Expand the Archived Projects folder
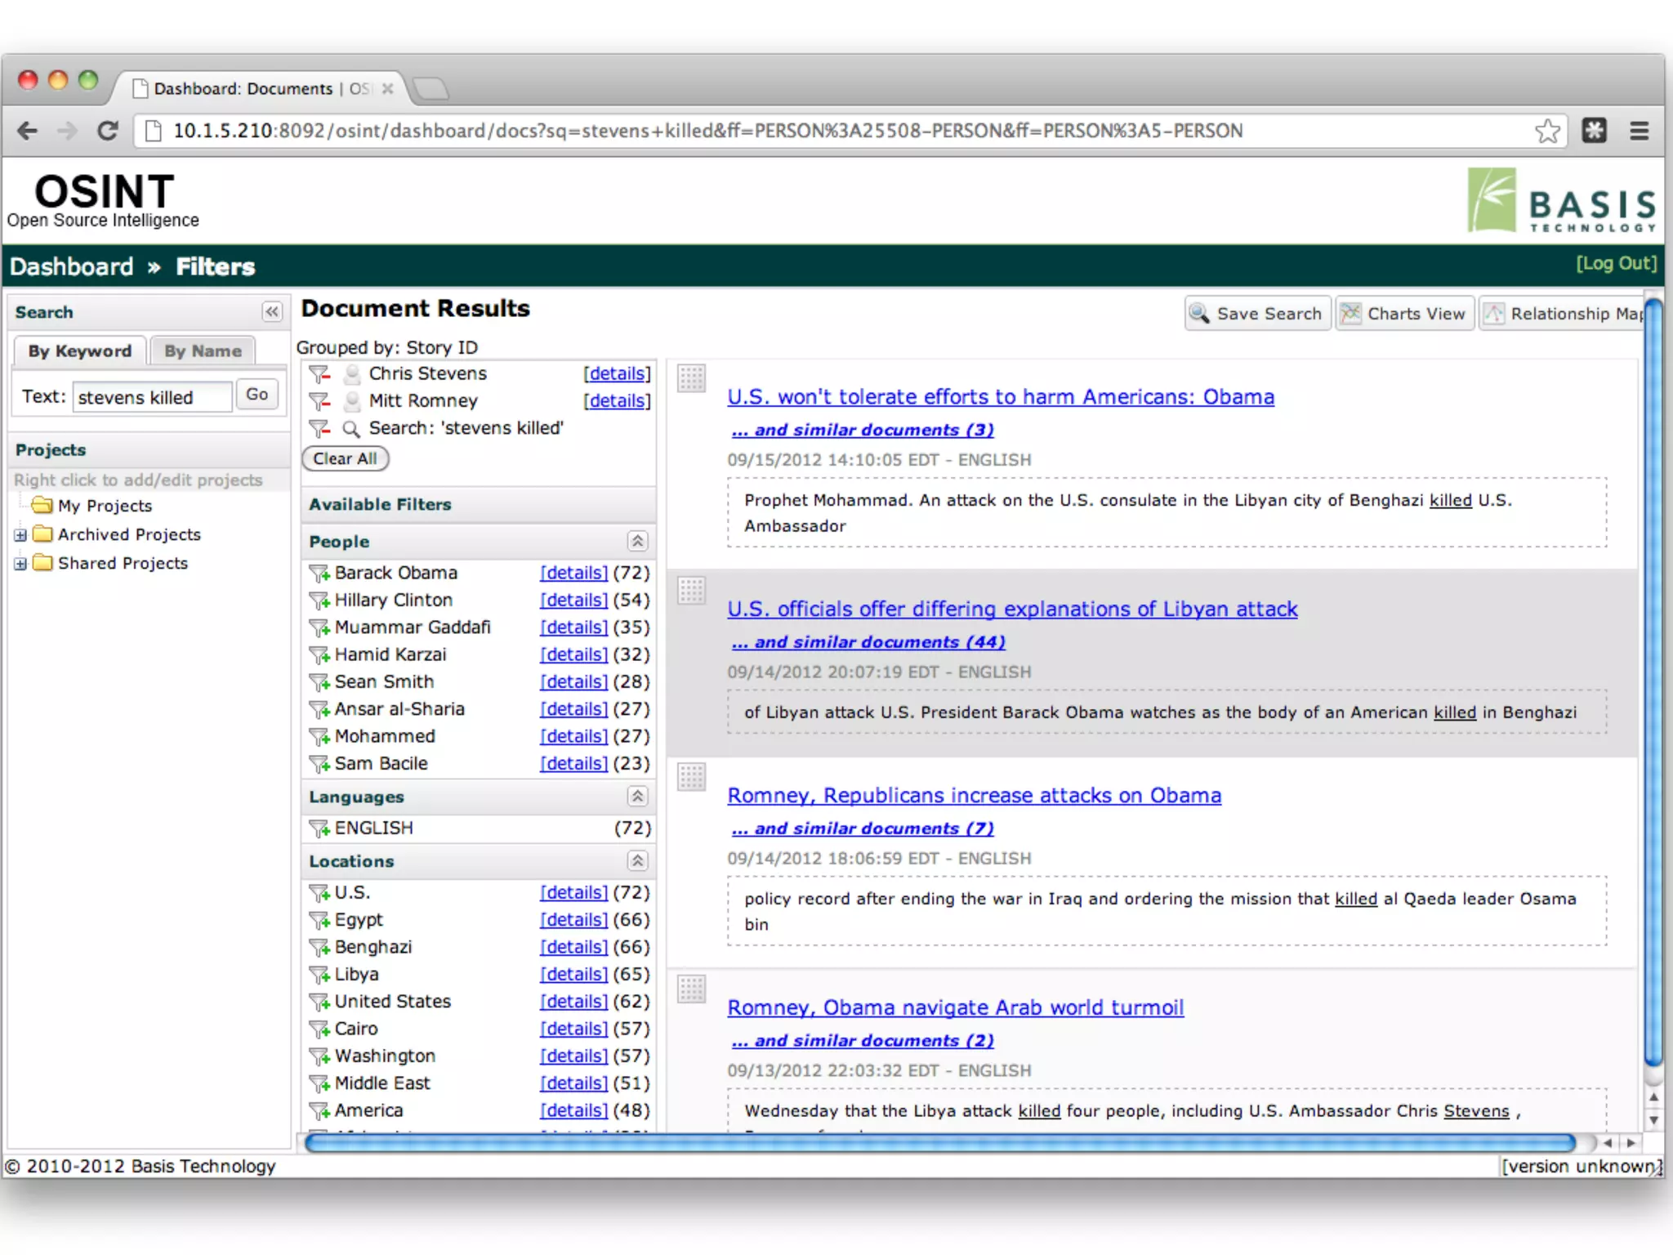This screenshot has width=1673, height=1255. pyautogui.click(x=20, y=535)
